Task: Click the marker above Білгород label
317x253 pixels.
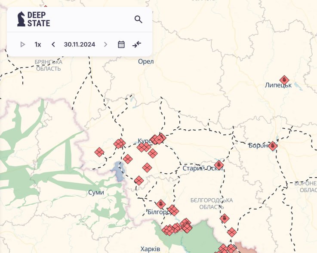Action: point(161,204)
